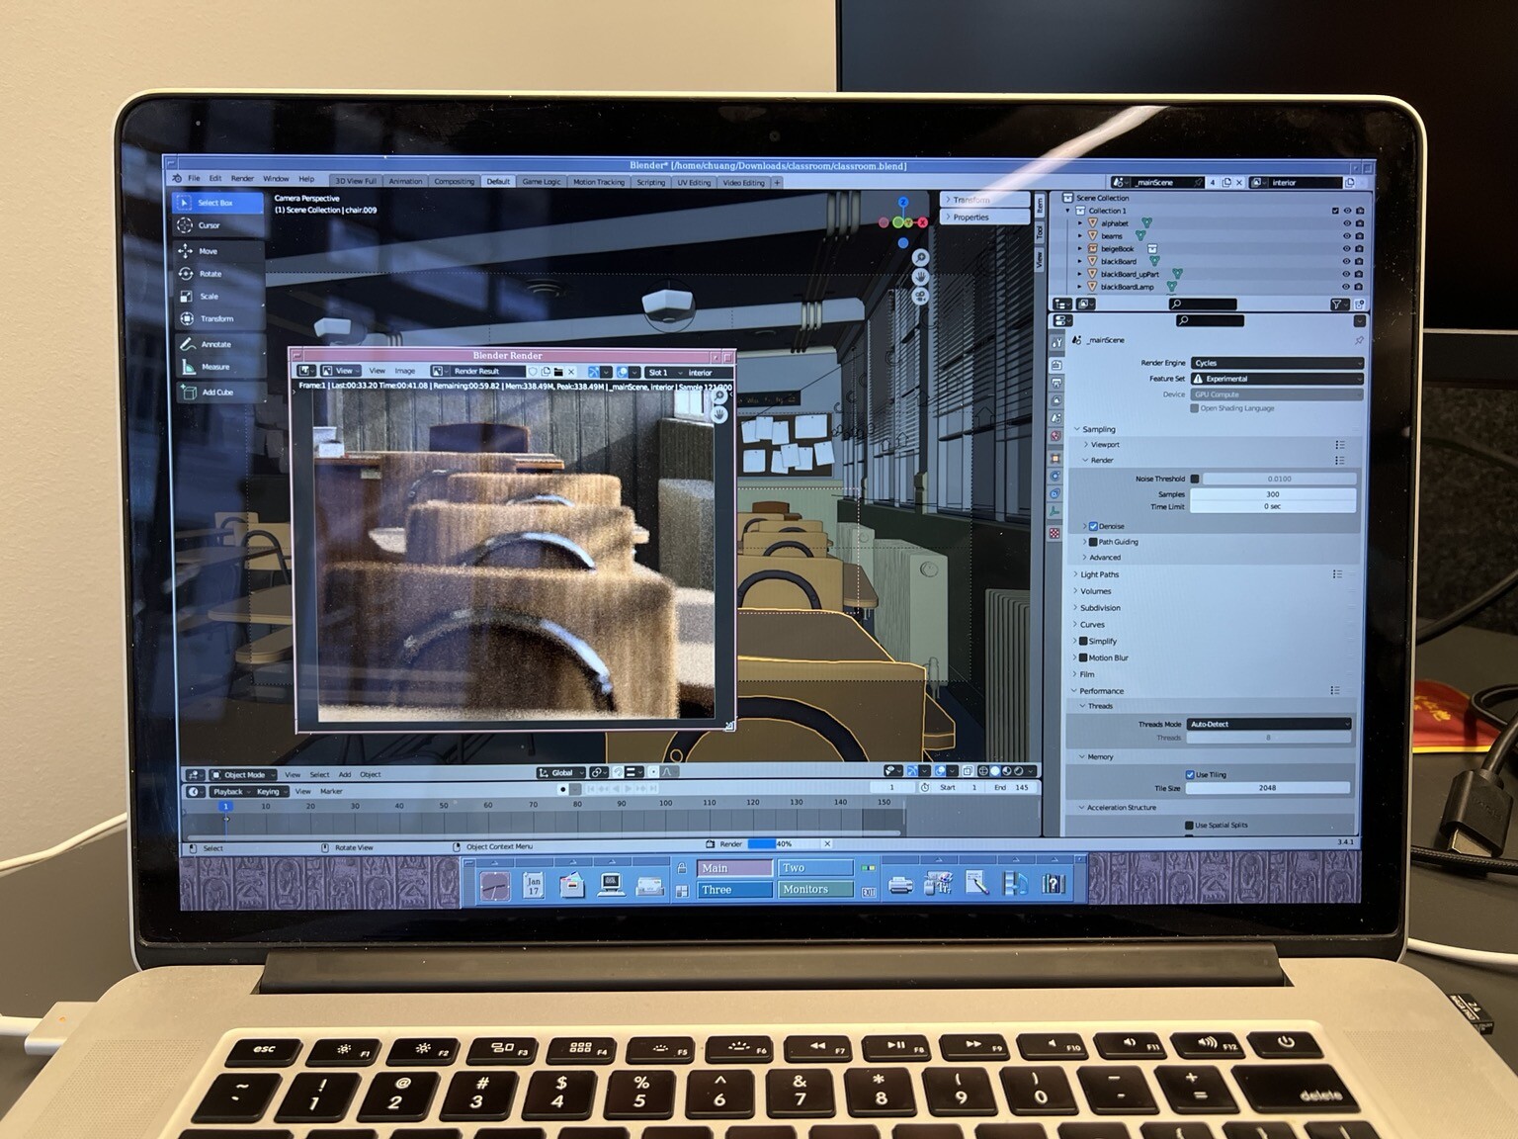1518x1139 pixels.
Task: Select the Scale tool
Action: point(217,297)
